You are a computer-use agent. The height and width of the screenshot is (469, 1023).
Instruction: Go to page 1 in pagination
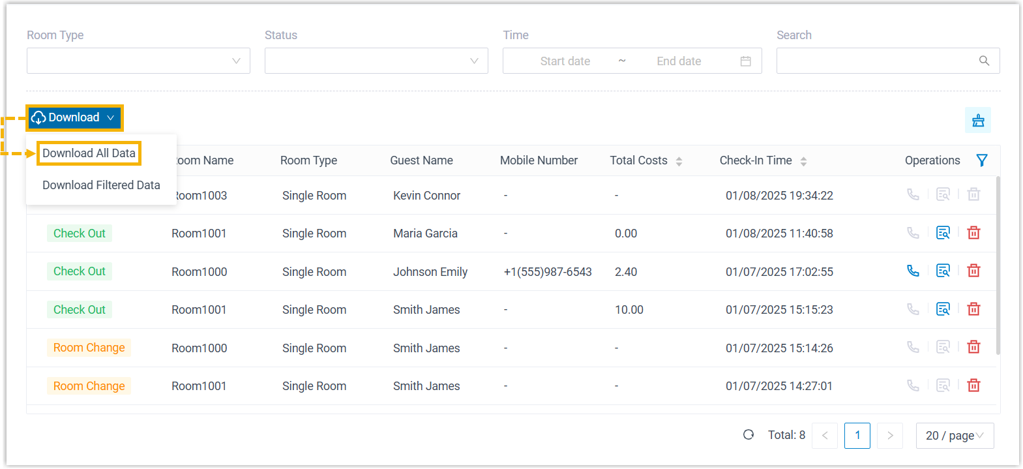pyautogui.click(x=857, y=436)
